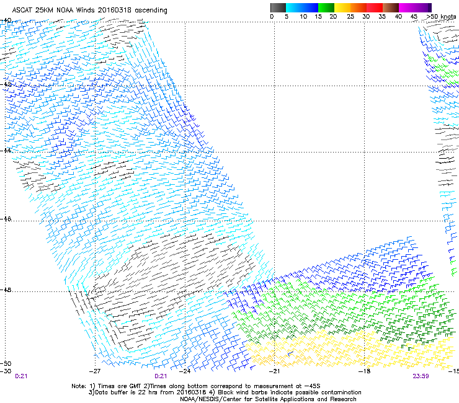Click the '0:21' time stamp beside '-30'
This screenshot has height=403, width=459.
click(21, 376)
